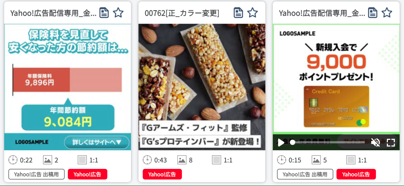Click 1:1 aspect ratio icon on third card
The image size is (404, 186).
pos(351,160)
